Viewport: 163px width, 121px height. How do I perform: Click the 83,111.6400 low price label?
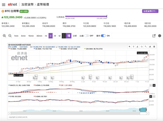coord(18,75)
